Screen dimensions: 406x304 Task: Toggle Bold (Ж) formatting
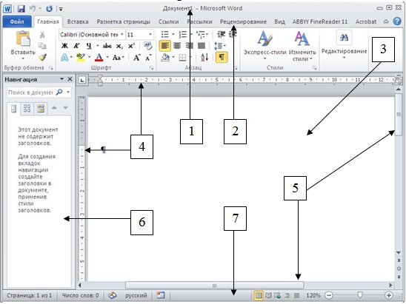[64, 46]
